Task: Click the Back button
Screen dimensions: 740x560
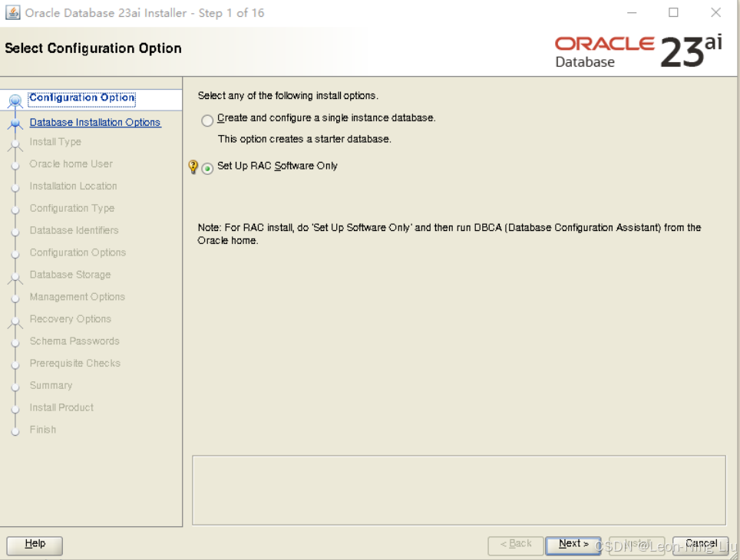Action: pos(516,545)
